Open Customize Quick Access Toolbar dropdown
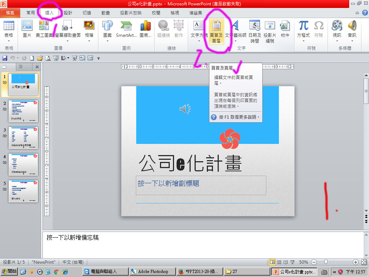The image size is (369, 277). [x=99, y=58]
